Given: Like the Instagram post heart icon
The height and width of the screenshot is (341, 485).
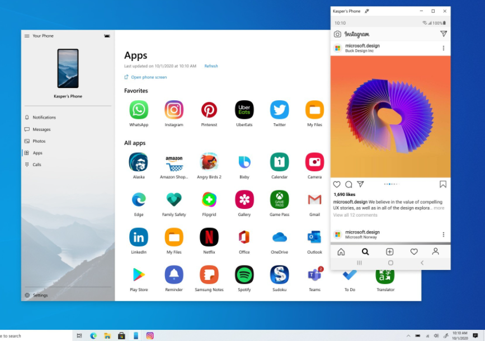Looking at the screenshot, I should click(337, 185).
